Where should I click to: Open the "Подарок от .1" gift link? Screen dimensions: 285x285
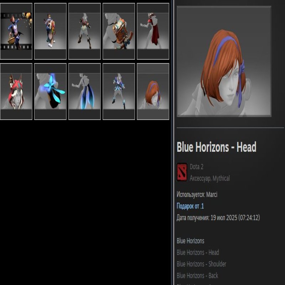coord(190,206)
